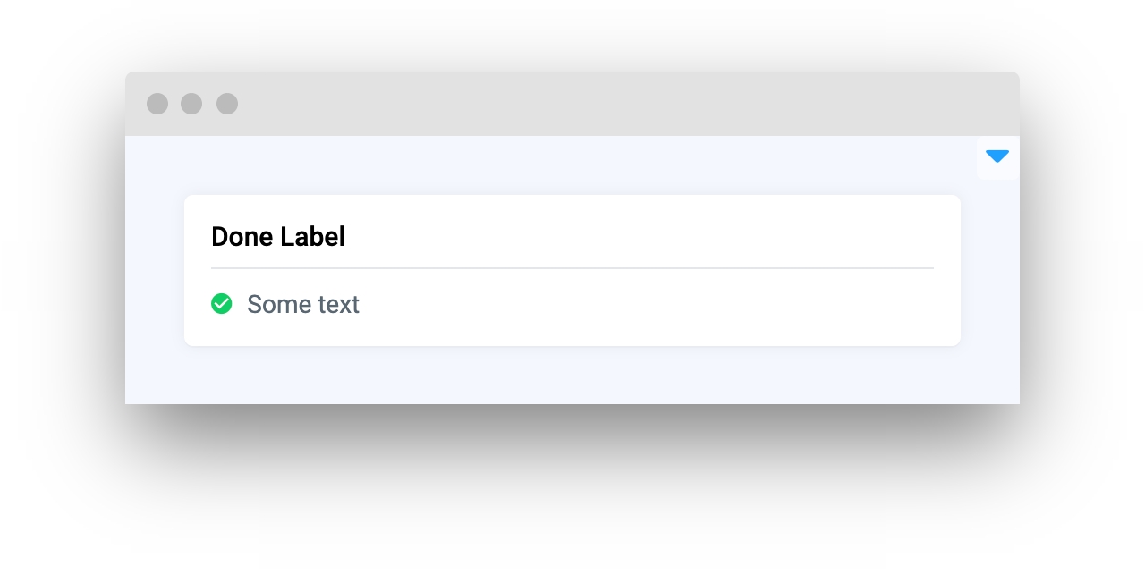The width and height of the screenshot is (1145, 583).
Task: Click the Some text label
Action: pyautogui.click(x=303, y=305)
